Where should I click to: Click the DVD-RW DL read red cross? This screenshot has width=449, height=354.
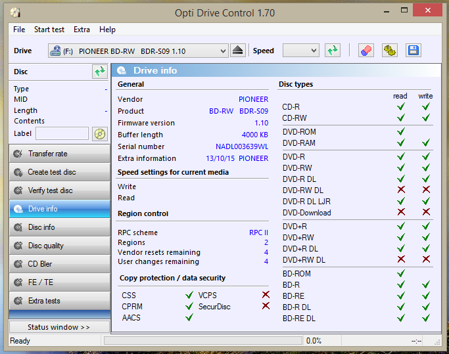401,189
